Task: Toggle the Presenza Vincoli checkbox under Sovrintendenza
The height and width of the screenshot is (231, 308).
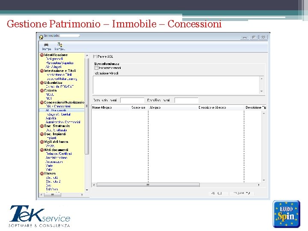Action: 96,68
